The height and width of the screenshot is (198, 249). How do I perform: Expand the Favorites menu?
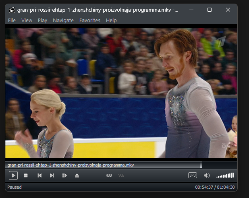click(90, 20)
